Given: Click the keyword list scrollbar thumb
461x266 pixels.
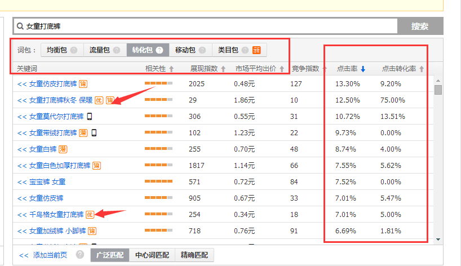Looking at the screenshot, I should click(x=438, y=90).
